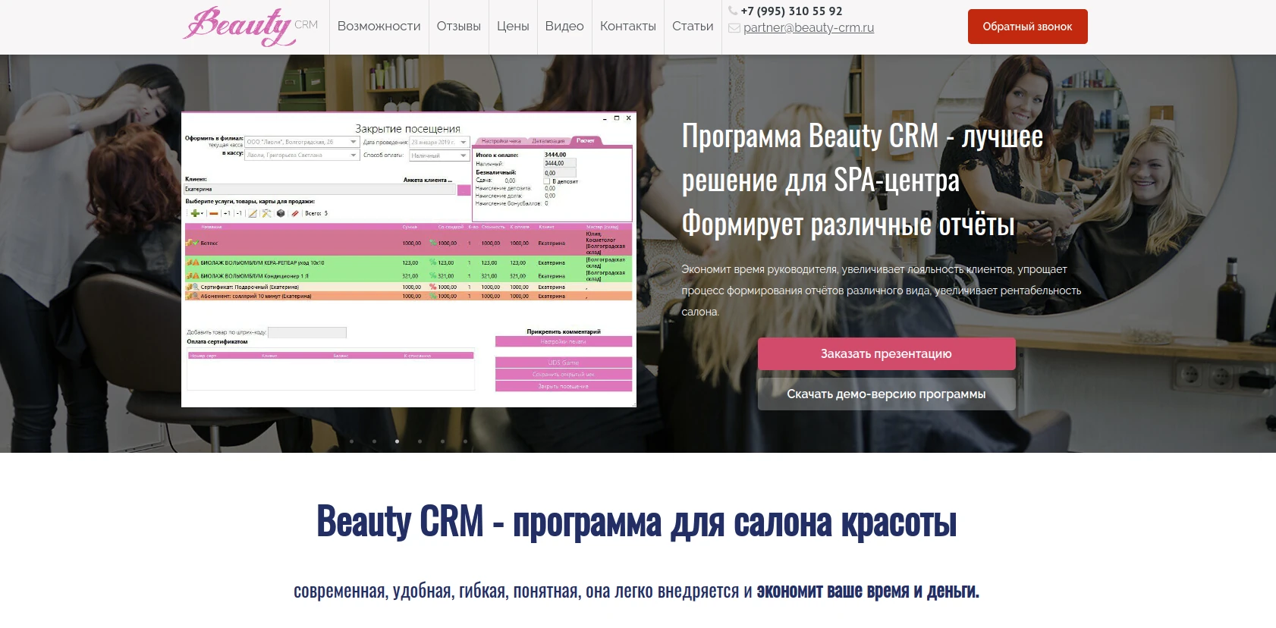
Task: Click 'Заказать презентацию' button
Action: [886, 353]
